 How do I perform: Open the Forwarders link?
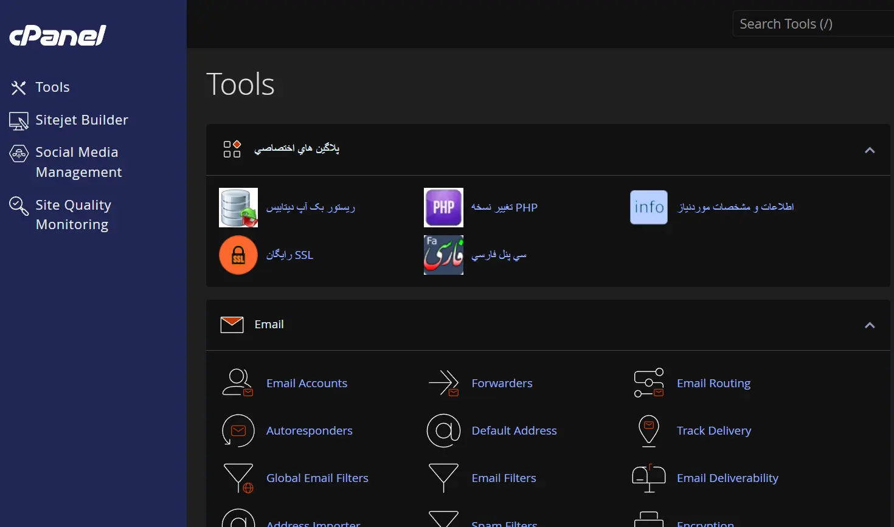click(502, 383)
